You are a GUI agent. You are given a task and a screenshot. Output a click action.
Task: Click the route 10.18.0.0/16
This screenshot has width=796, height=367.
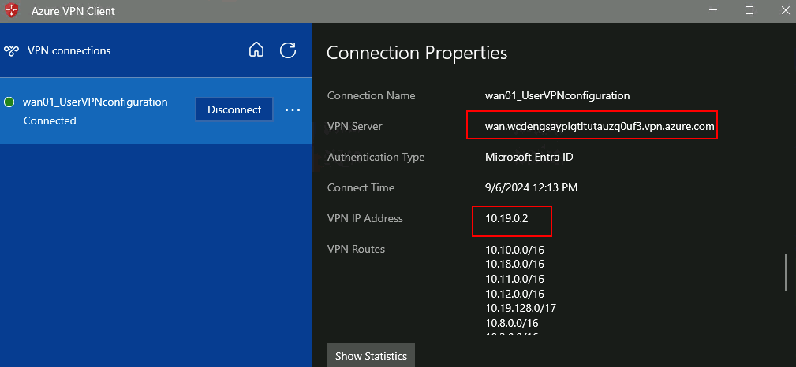[515, 264]
